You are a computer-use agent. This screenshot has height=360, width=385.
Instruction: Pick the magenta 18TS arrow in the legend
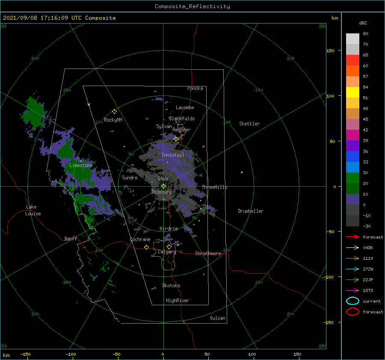pos(352,291)
